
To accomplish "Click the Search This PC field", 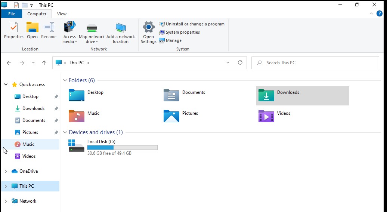I will click(x=315, y=63).
